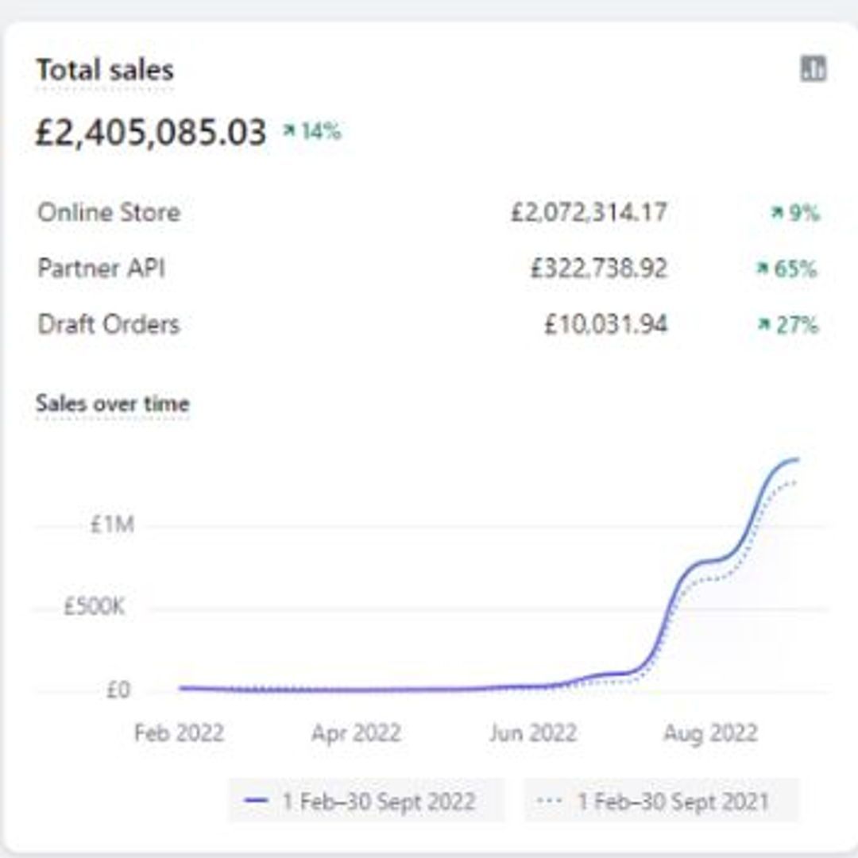Click the Sales over time heading
858x858 pixels.
tap(113, 404)
